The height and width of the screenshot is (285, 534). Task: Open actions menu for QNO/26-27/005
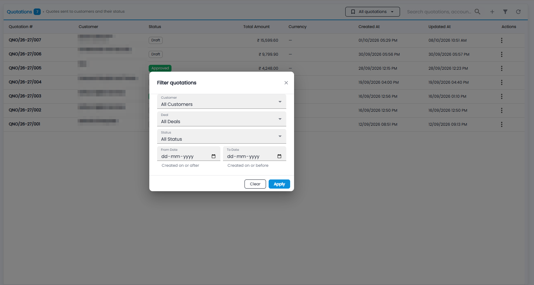tap(502, 68)
